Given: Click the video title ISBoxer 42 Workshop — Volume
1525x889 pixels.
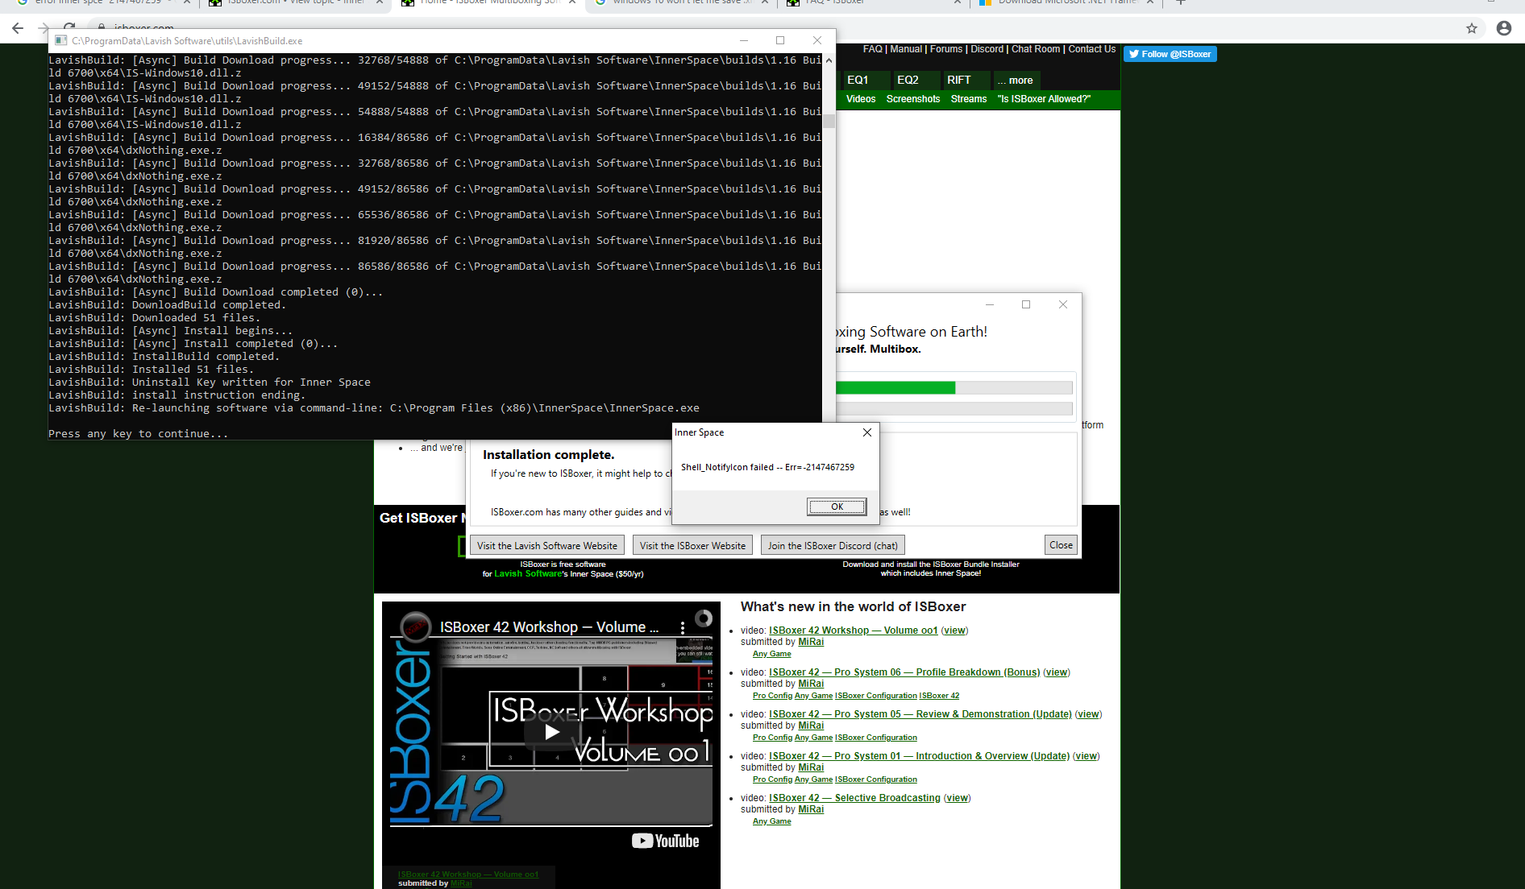Looking at the screenshot, I should (549, 627).
